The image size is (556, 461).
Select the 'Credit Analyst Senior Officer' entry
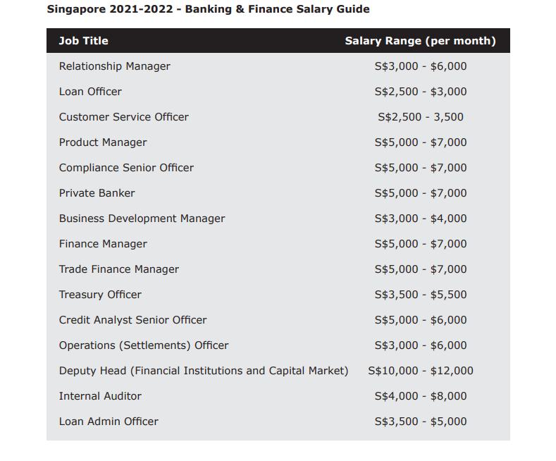(x=132, y=320)
